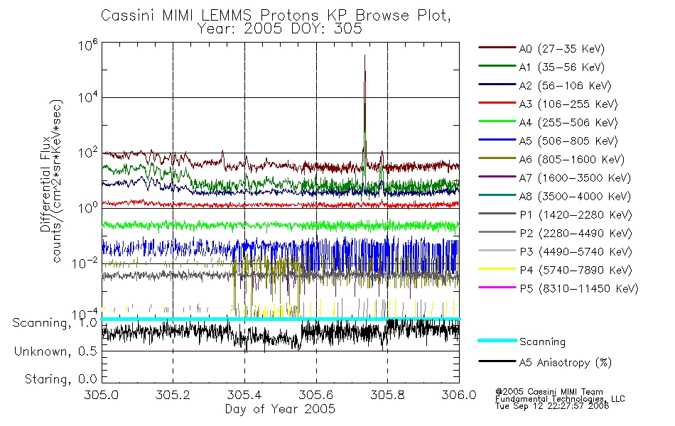Click the olive A6 legend line
Viewport: 675px width, 426px height.
click(497, 158)
